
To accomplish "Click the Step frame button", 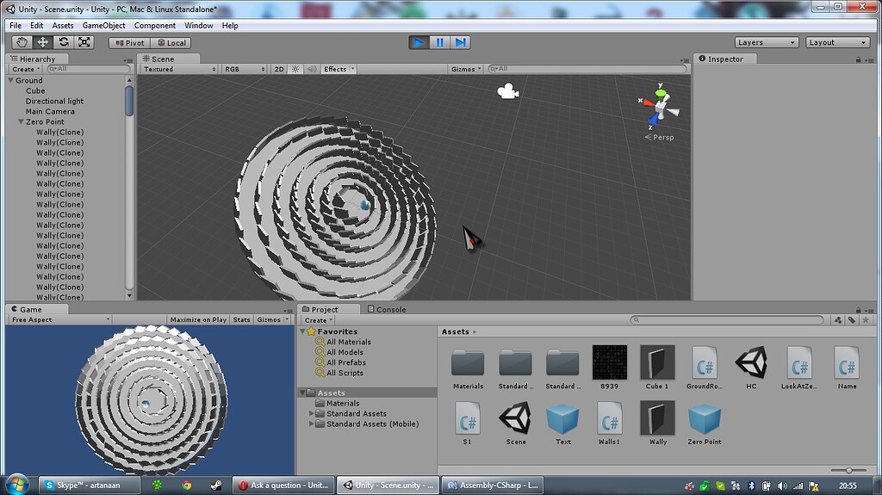I will (x=460, y=42).
